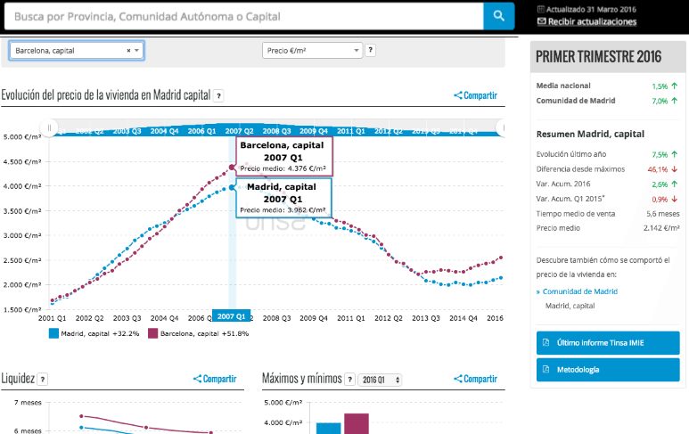Share the Liquidez chart via Compartir
Image resolution: width=689 pixels, height=434 pixels.
click(215, 379)
